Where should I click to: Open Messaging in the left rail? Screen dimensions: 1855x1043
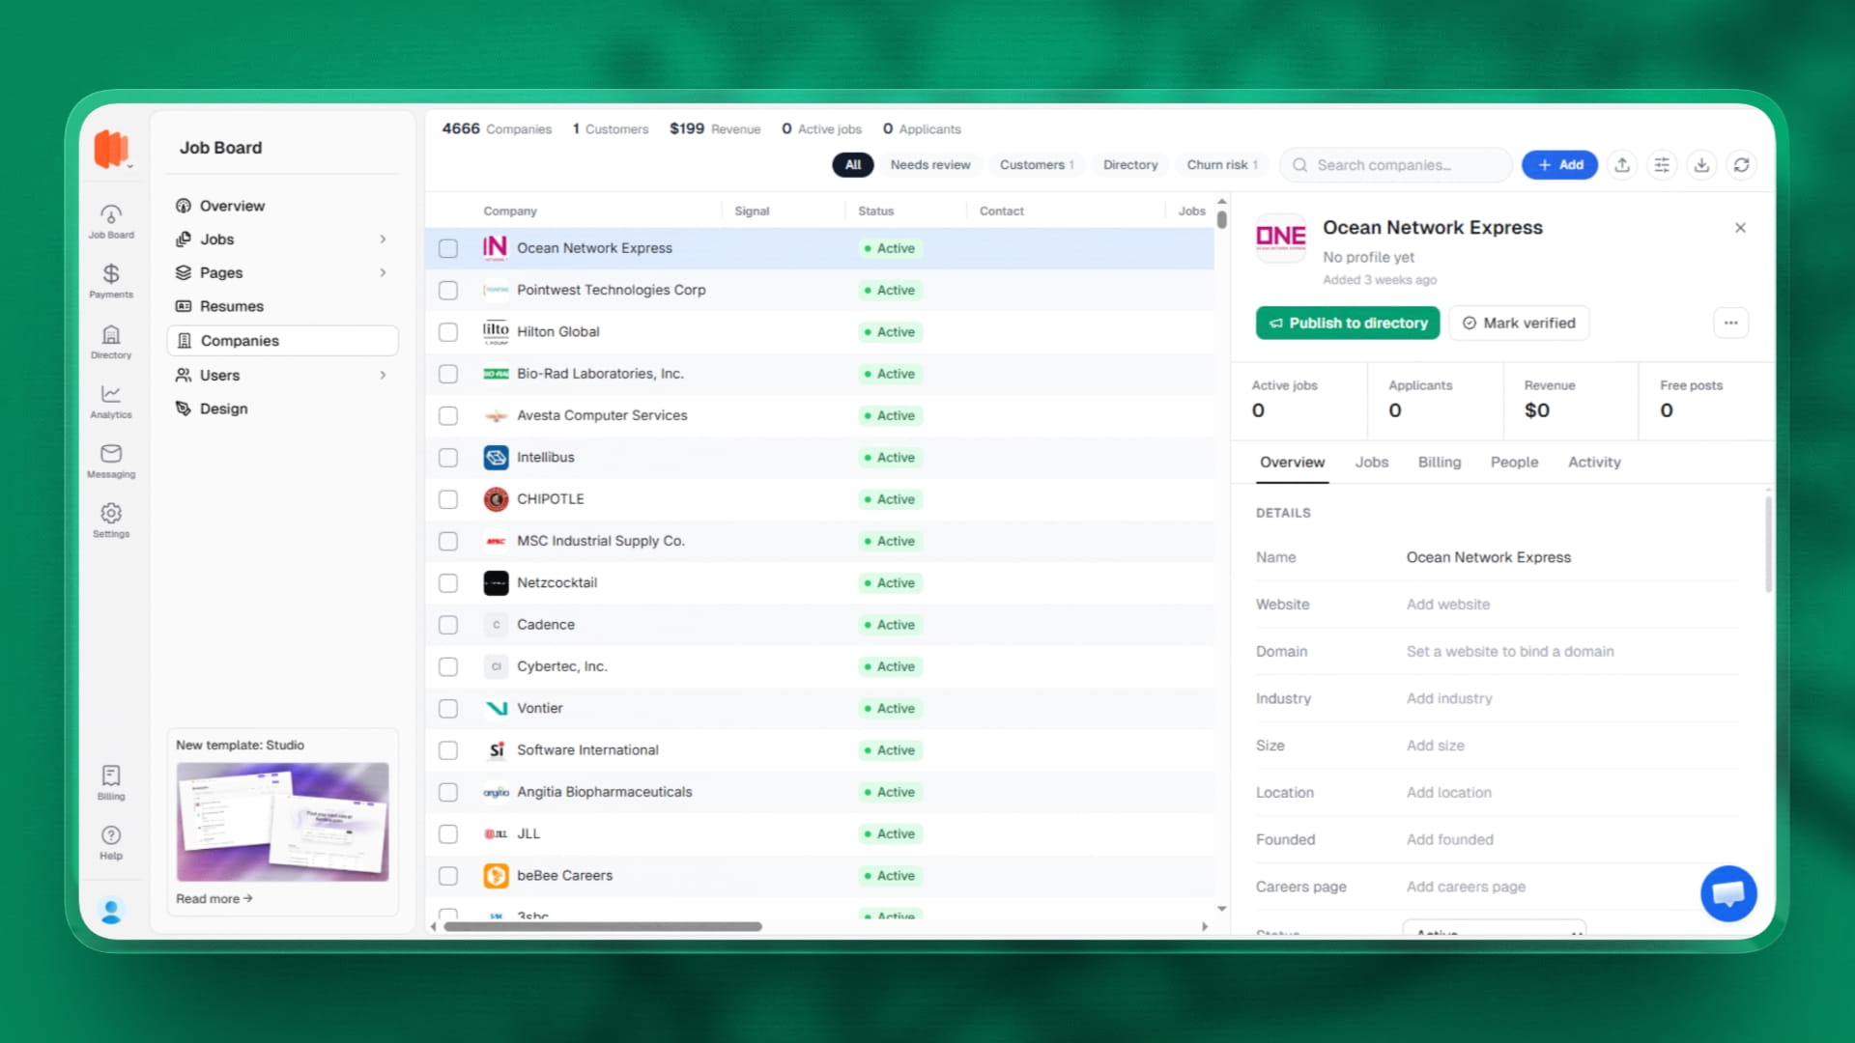pos(111,461)
